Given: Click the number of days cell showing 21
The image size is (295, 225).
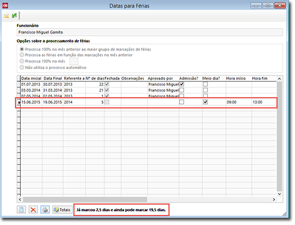Looking at the screenshot, I should point(95,90).
